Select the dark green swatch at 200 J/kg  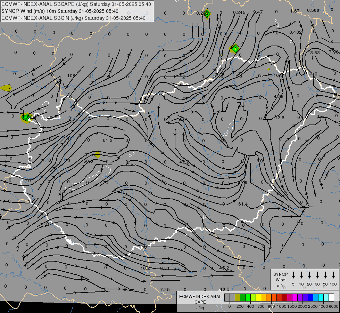pos(243,297)
